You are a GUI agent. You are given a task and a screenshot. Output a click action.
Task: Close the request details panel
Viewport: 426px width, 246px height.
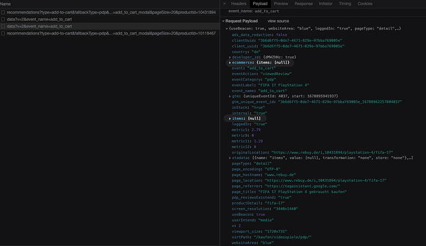coord(224,4)
